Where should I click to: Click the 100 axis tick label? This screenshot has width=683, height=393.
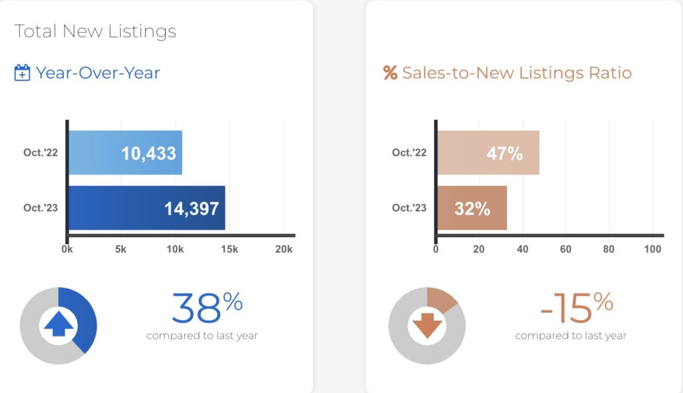[653, 249]
